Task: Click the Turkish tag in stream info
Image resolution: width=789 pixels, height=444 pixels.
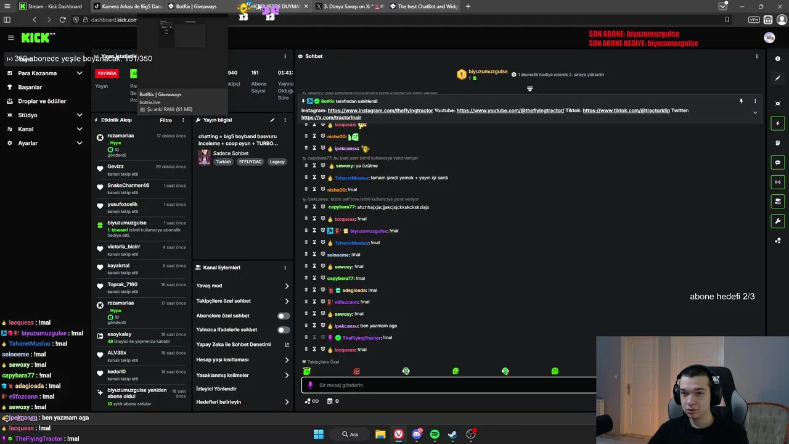Action: (x=223, y=162)
